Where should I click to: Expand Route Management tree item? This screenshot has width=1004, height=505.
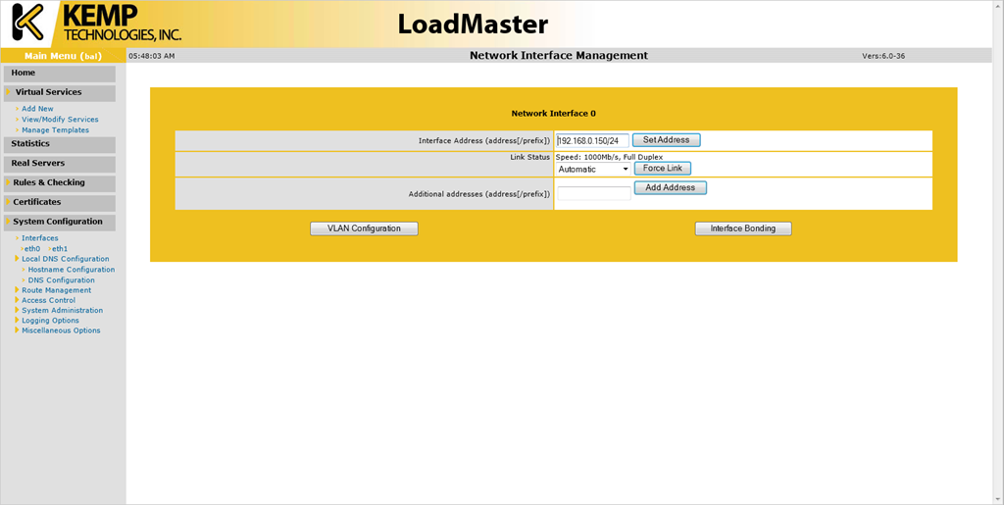pos(56,290)
